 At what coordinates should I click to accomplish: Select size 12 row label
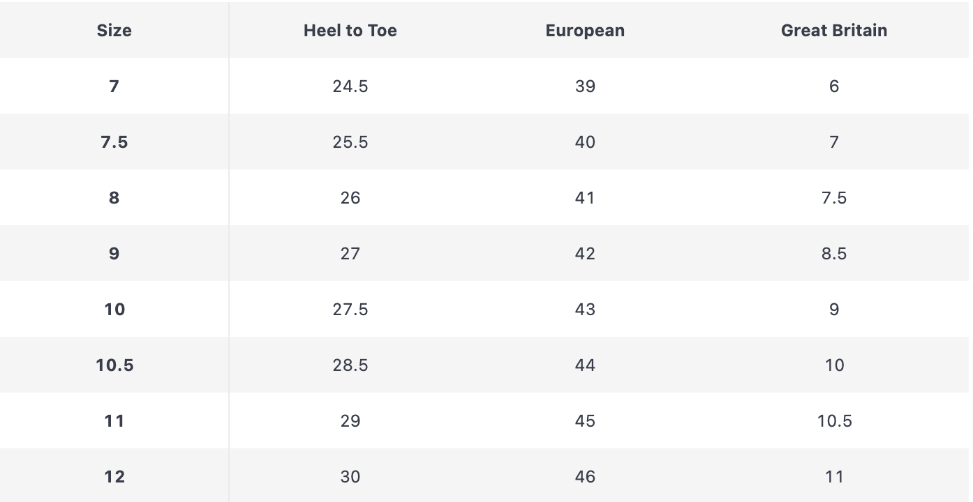114,477
